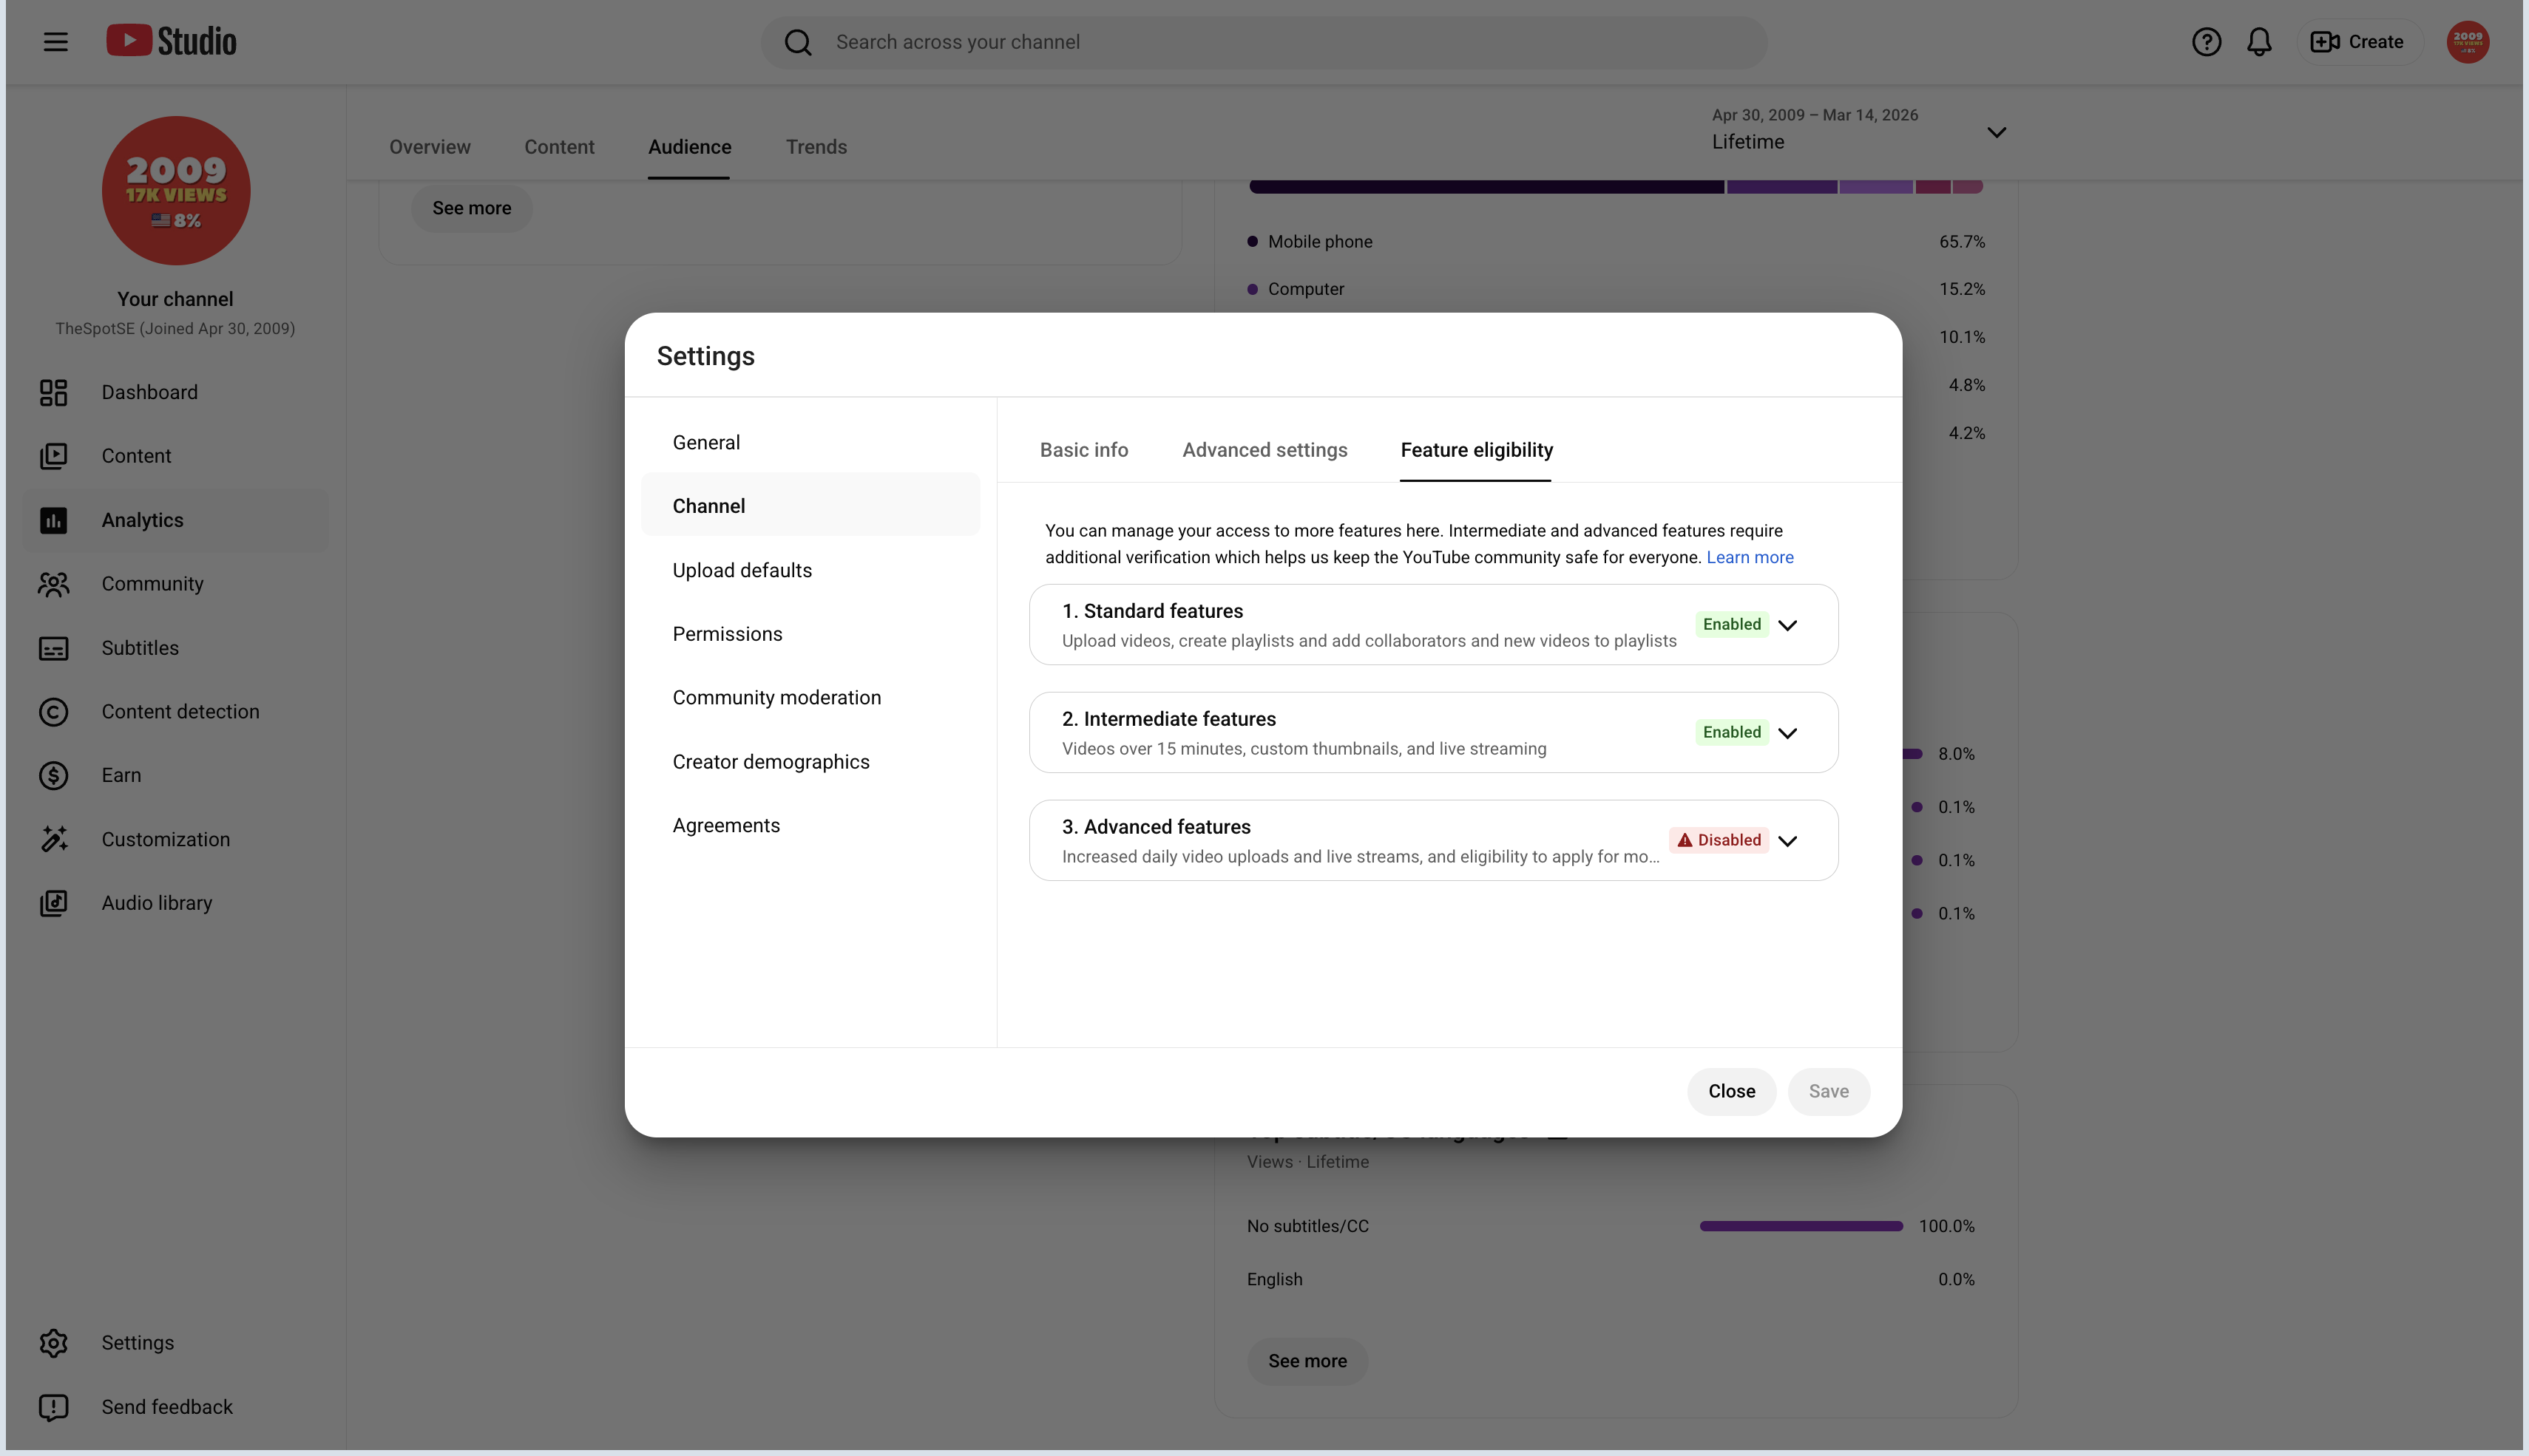Click the Community people icon
The height and width of the screenshot is (1456, 2529).
[53, 584]
